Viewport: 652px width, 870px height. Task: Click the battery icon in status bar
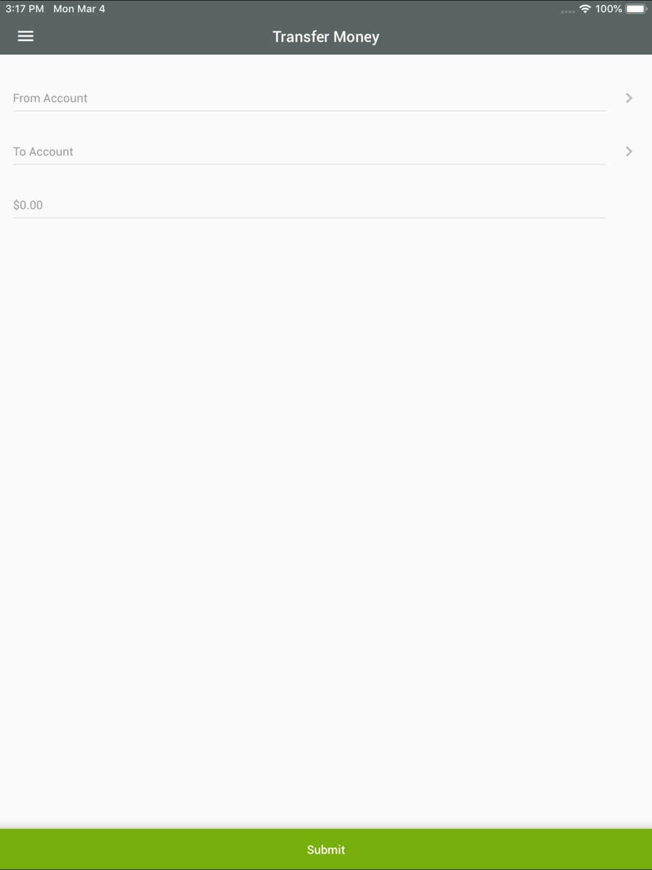coord(636,8)
